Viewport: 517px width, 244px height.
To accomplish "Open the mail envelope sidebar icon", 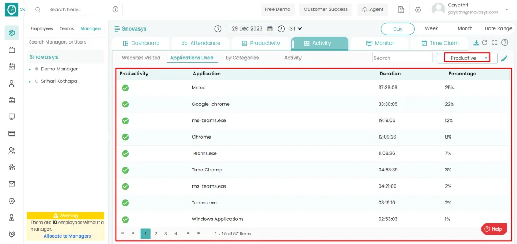I will (11, 184).
